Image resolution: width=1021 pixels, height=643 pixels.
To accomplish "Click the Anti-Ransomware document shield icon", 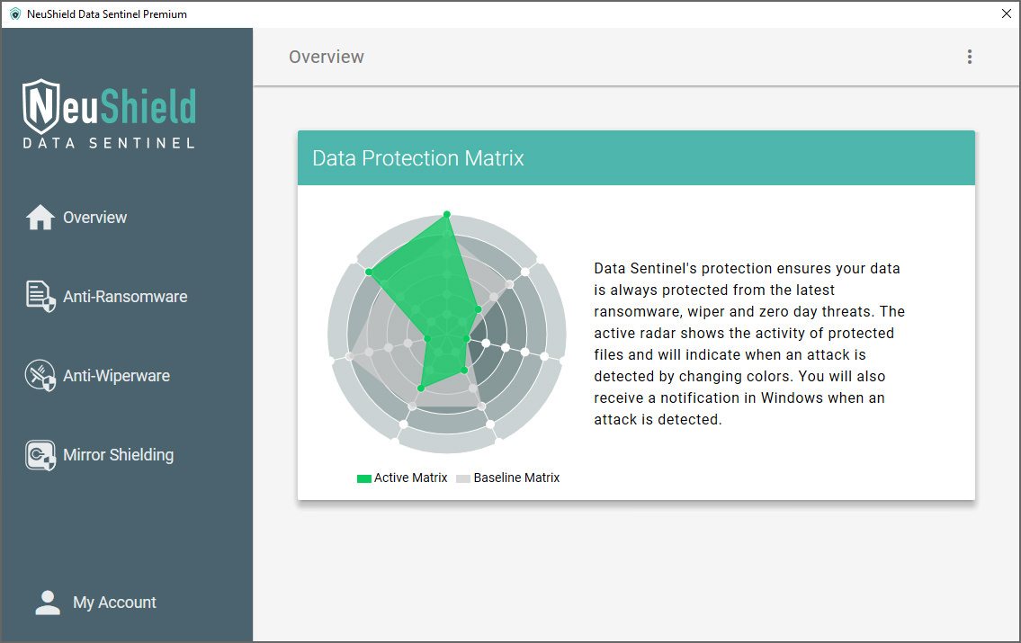I will tap(40, 296).
